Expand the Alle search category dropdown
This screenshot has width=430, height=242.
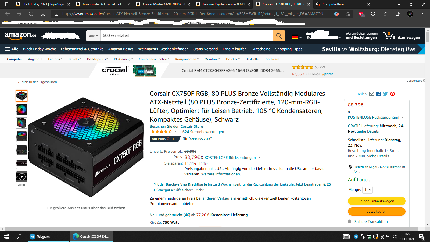93,36
